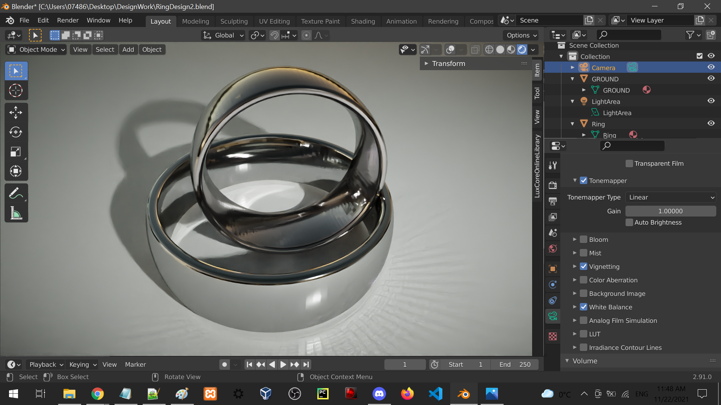Open the Texture properties tab
721x405 pixels.
553,336
